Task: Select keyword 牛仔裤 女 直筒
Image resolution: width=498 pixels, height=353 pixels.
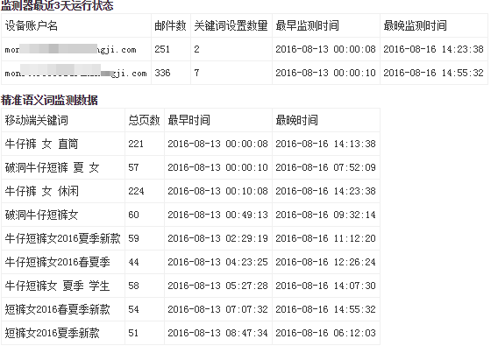Action: [x=41, y=144]
